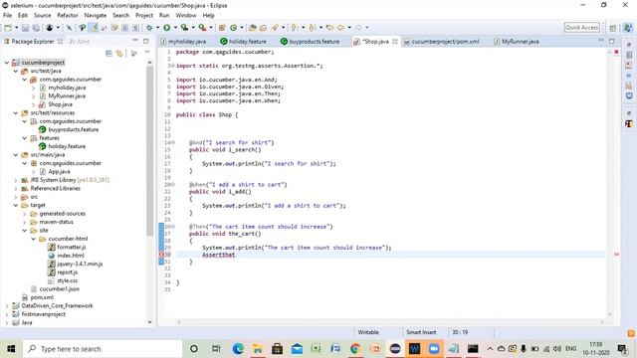
Task: Click the Quick Access field
Action: pyautogui.click(x=581, y=28)
